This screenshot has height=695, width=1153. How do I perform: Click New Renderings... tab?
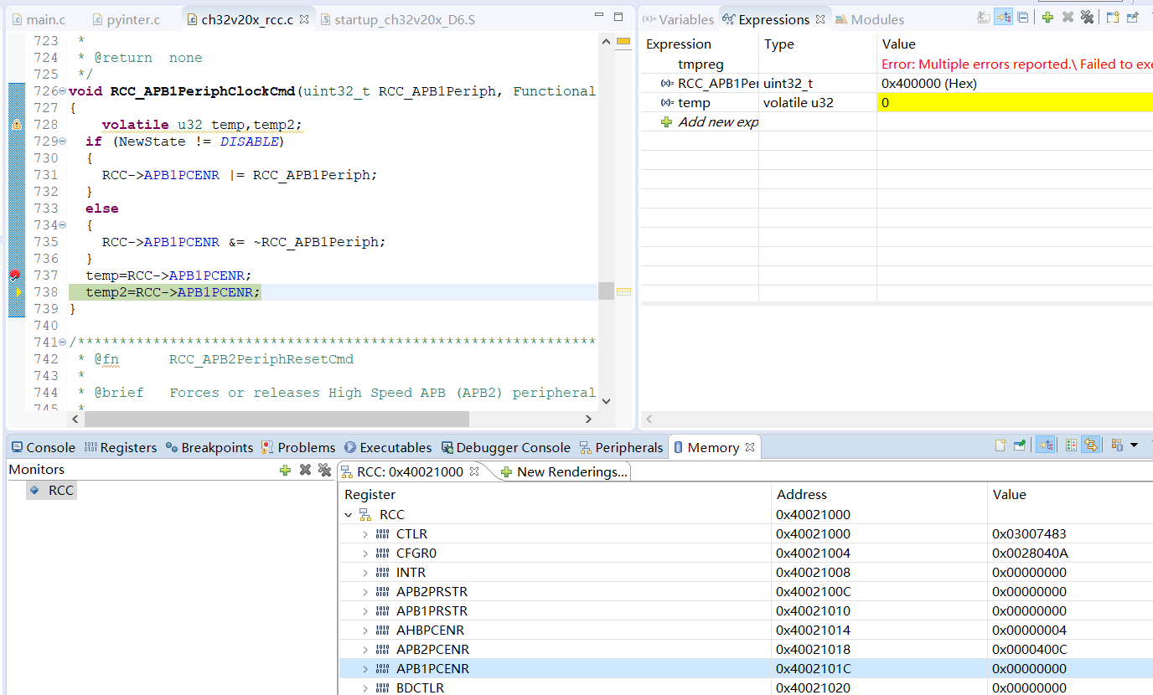tap(564, 472)
